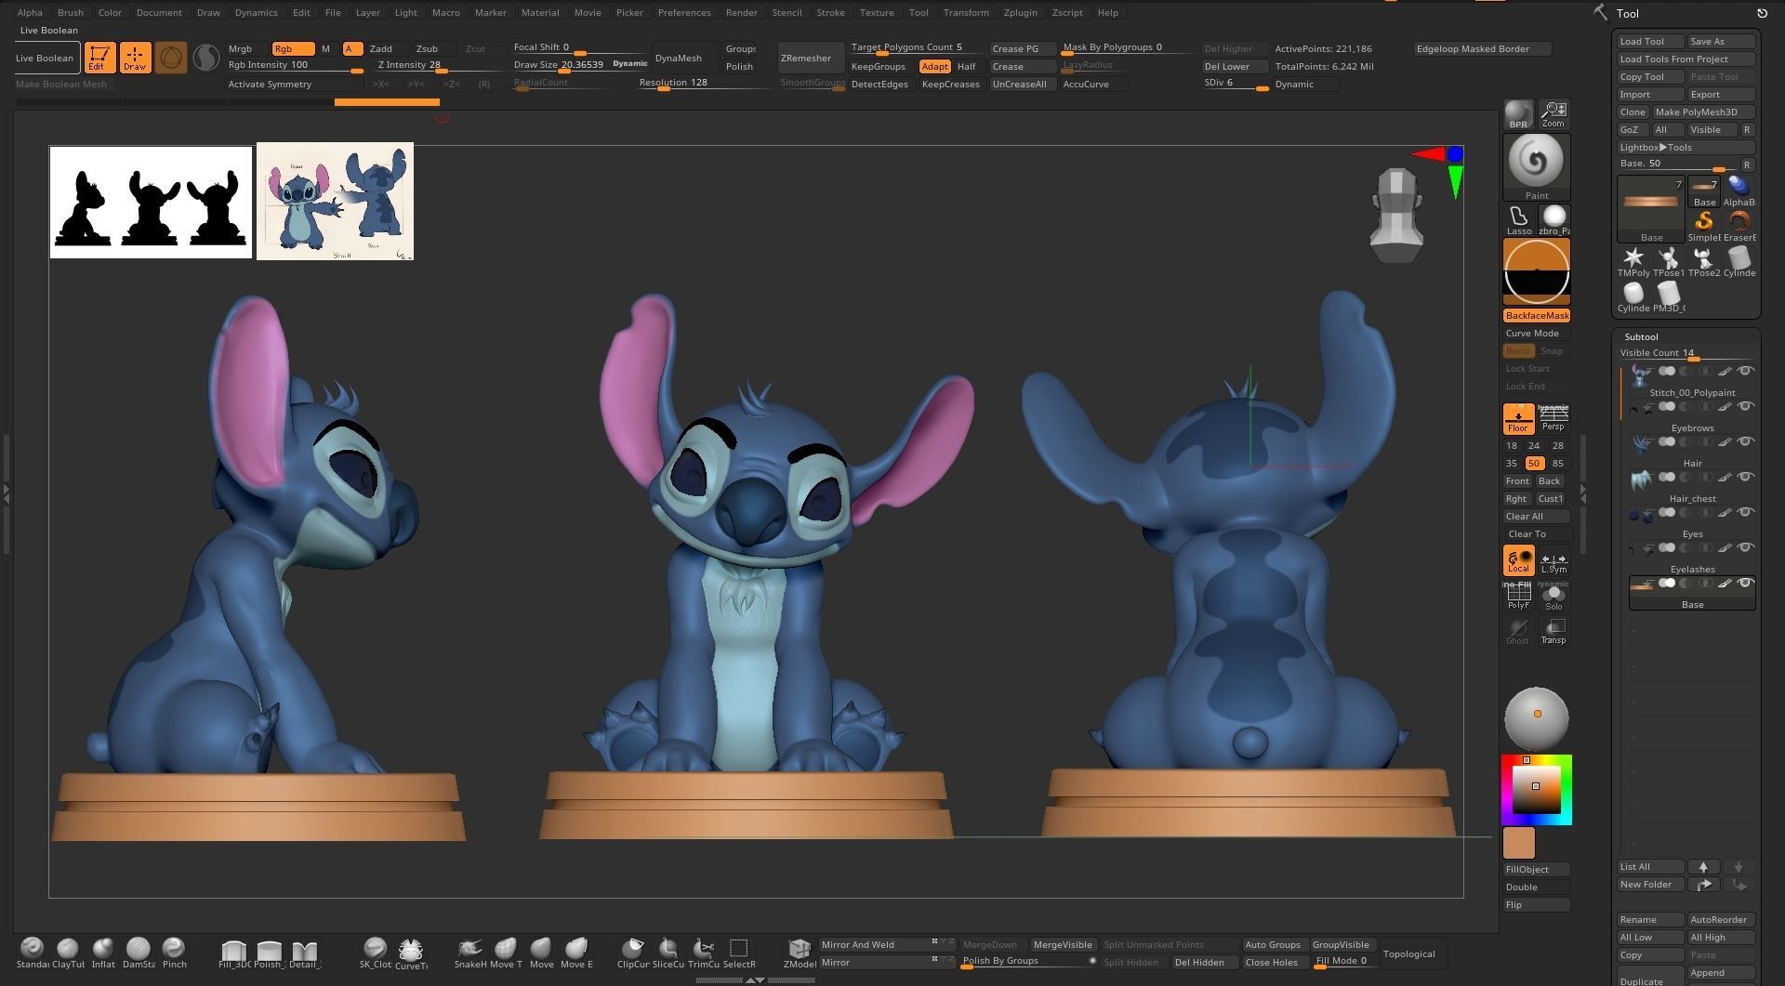The width and height of the screenshot is (1785, 986).
Task: Expand the left tray divider arrow
Action: click(7, 493)
